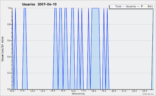Click the wide filled plateau near 18 h

pos(95,49)
